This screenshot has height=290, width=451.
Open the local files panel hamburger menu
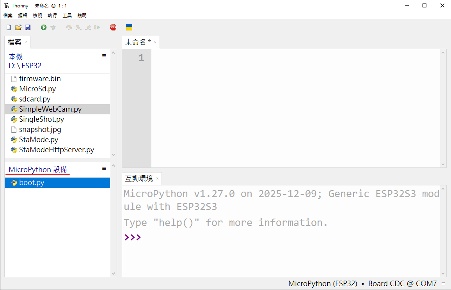coord(104,56)
